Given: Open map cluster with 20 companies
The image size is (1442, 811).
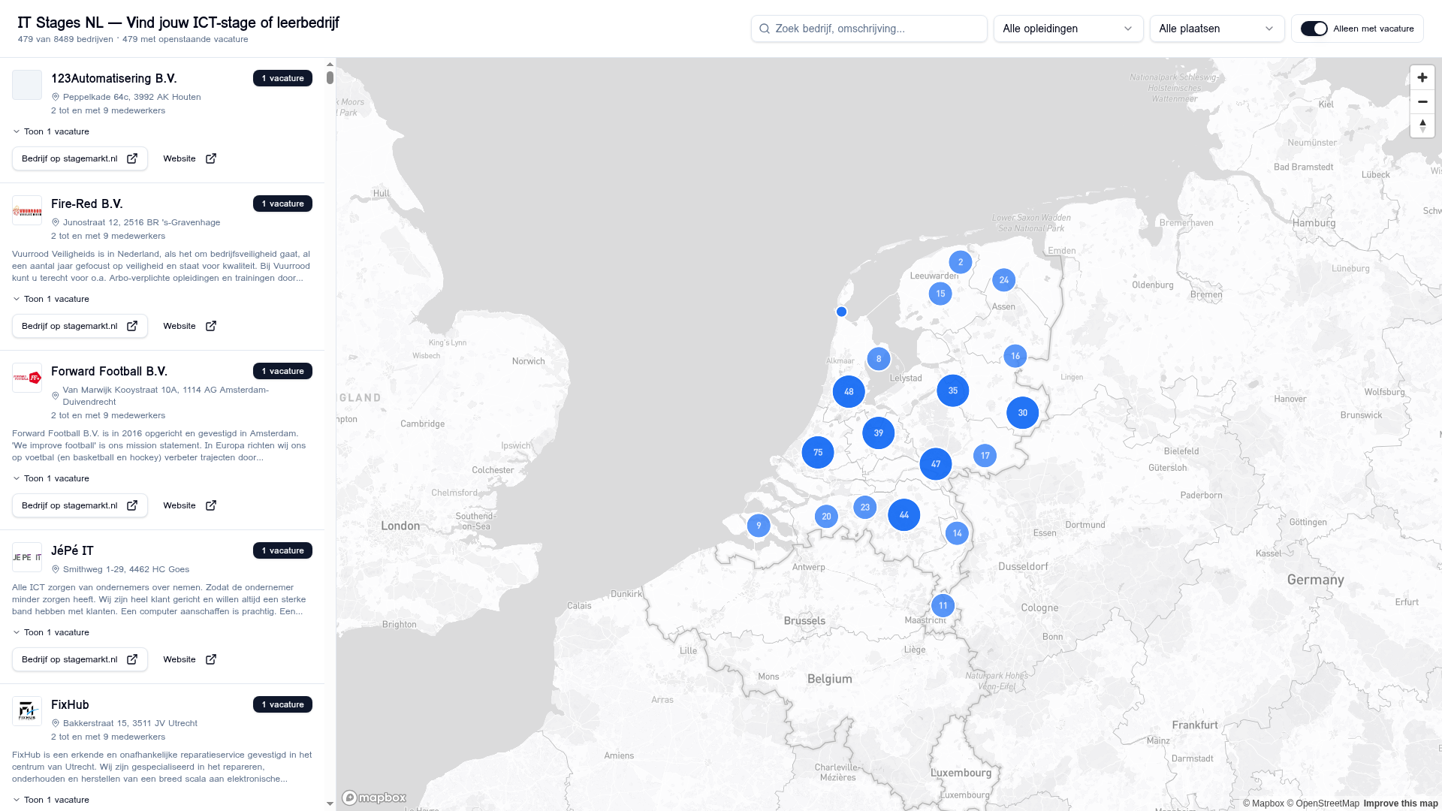Looking at the screenshot, I should 826,517.
